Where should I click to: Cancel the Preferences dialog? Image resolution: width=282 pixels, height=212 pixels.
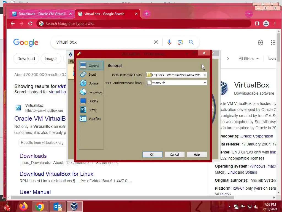[174, 155]
